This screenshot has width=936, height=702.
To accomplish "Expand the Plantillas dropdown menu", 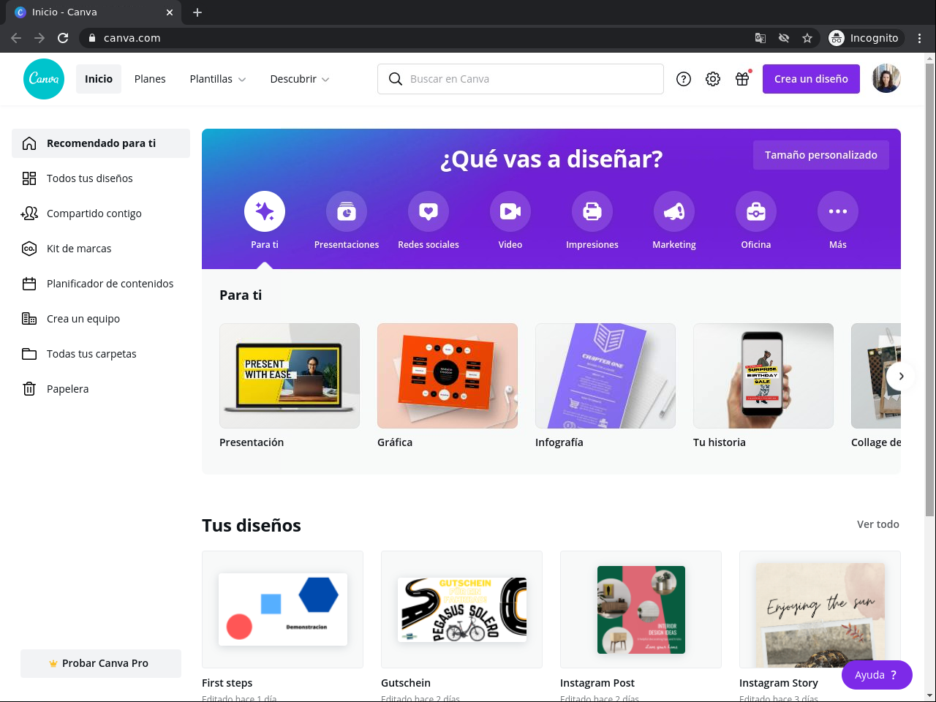I will tap(218, 79).
